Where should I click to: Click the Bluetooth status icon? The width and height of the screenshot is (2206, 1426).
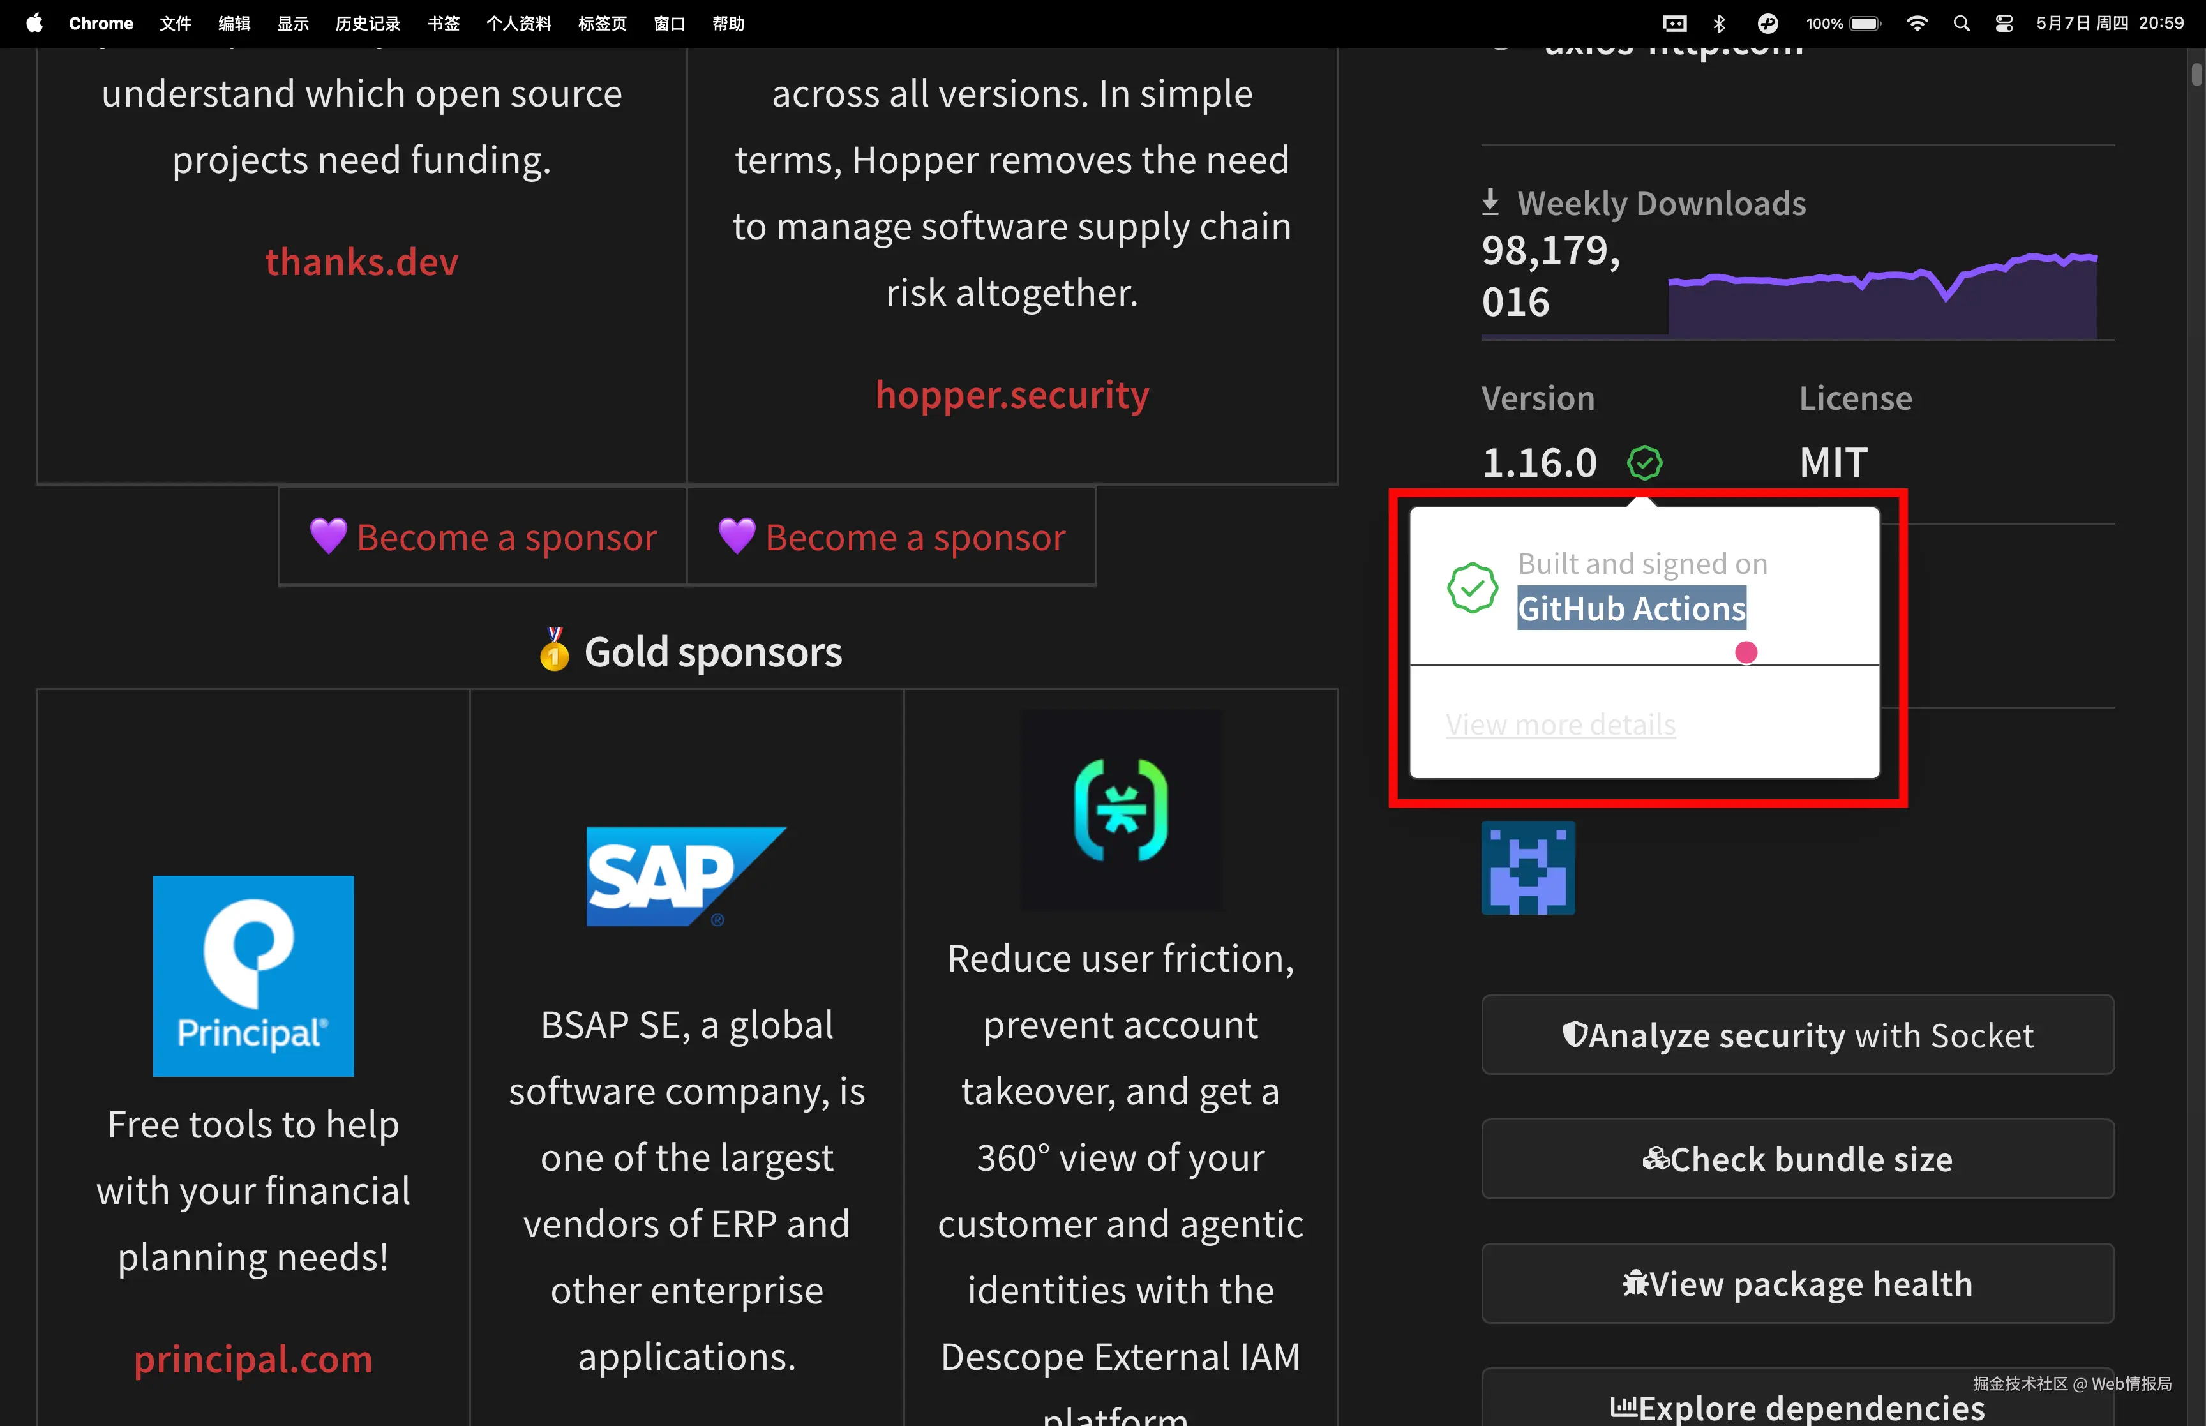[x=1719, y=23]
